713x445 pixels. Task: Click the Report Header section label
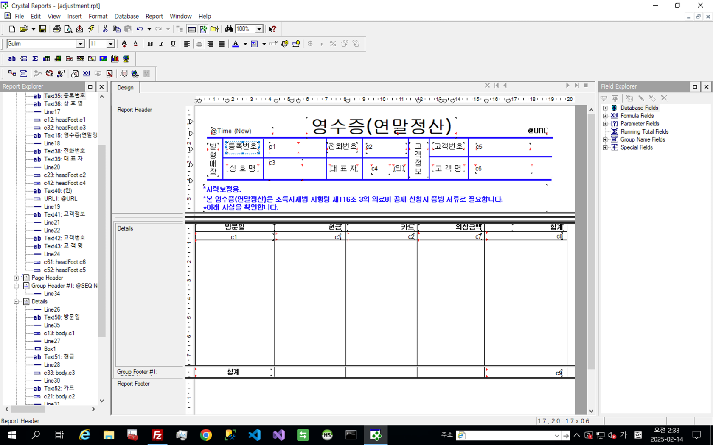[135, 110]
